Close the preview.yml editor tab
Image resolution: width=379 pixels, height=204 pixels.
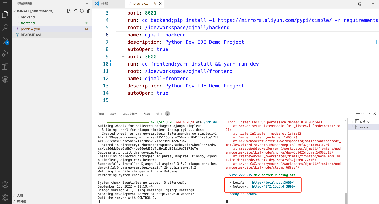pos(161,4)
